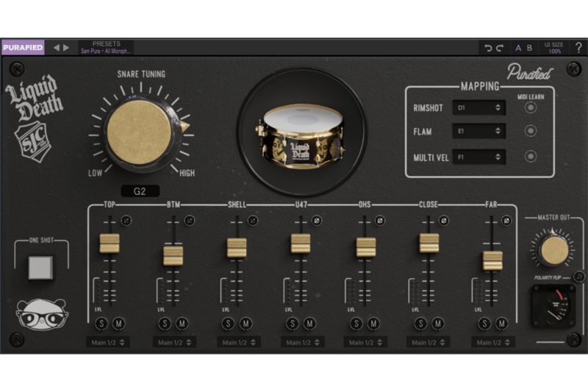Screen dimensions: 588x392
Task: Open the Multi Vel note dropdown
Action: tap(478, 157)
